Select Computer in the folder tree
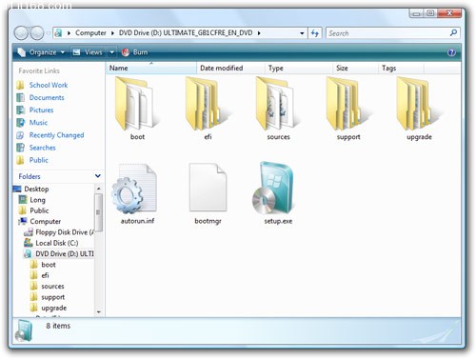The height and width of the screenshot is (359, 476). (45, 221)
